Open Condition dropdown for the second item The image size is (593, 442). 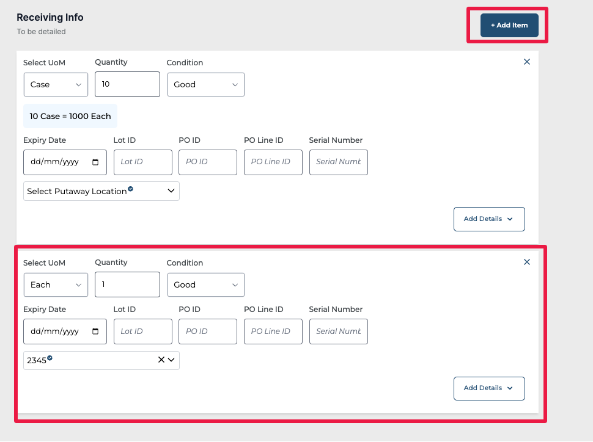click(205, 285)
